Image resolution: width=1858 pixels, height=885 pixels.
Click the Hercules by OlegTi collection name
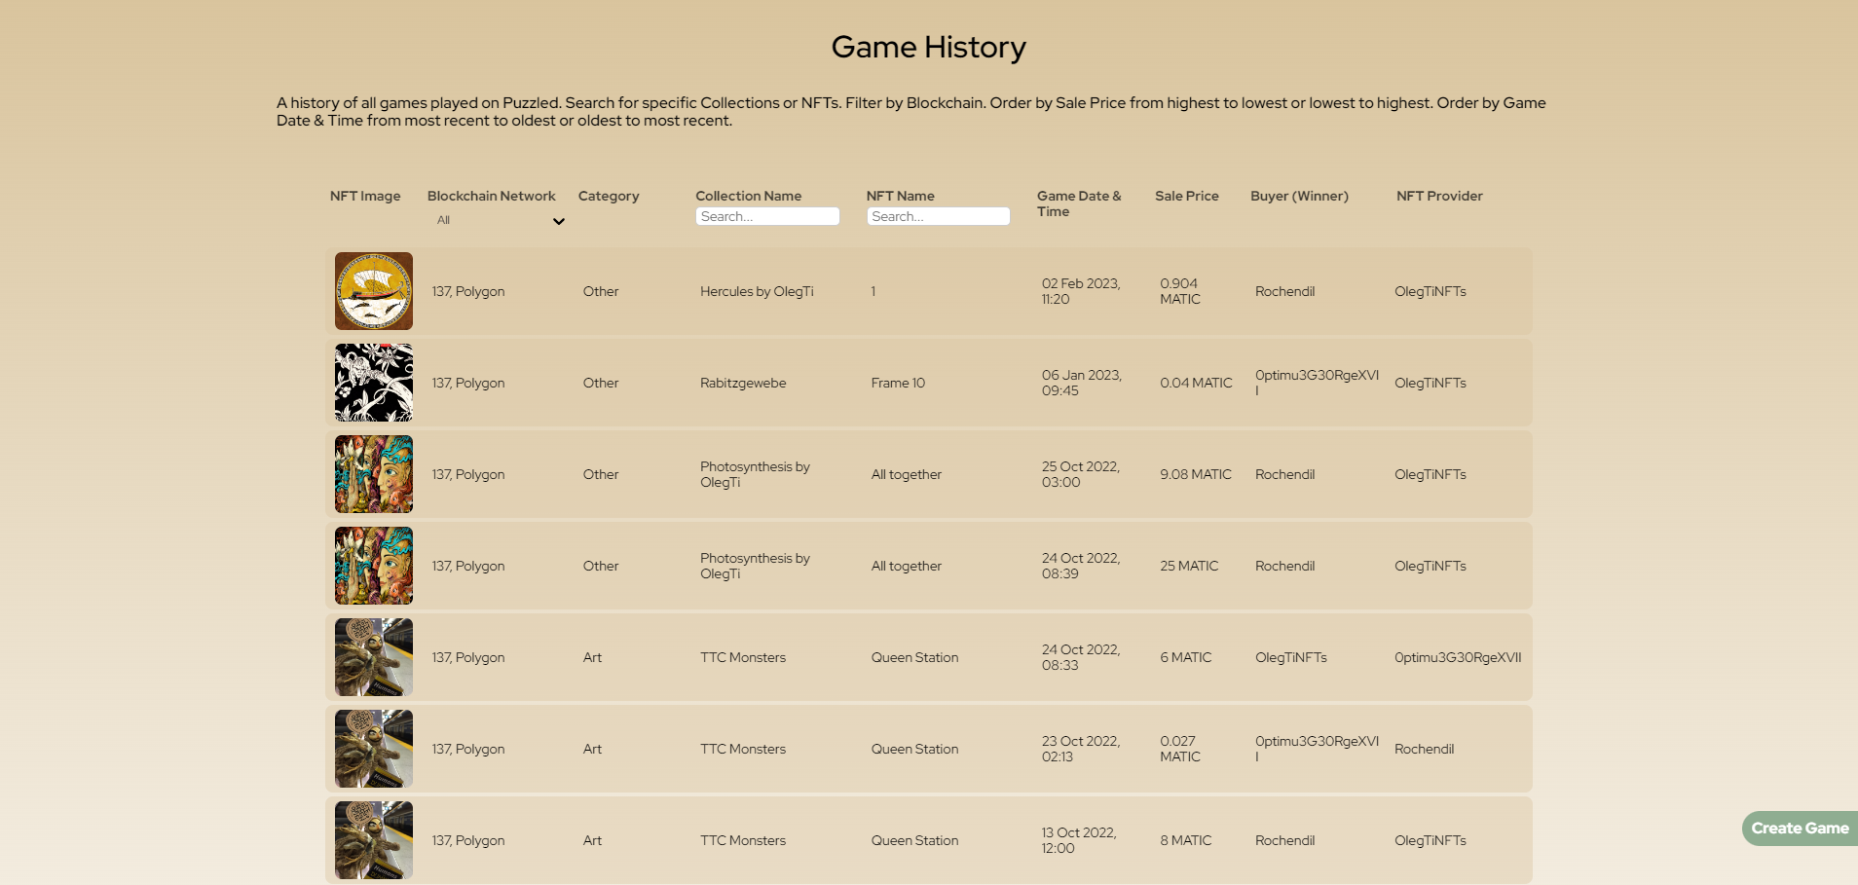tap(757, 291)
